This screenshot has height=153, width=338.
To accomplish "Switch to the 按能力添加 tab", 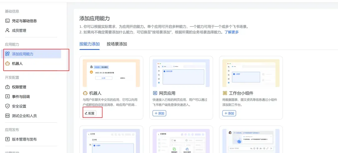I will pos(90,44).
